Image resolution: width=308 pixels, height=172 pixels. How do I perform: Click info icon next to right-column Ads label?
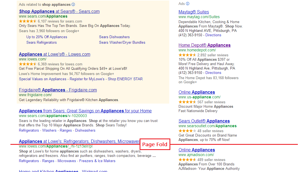[188, 4]
